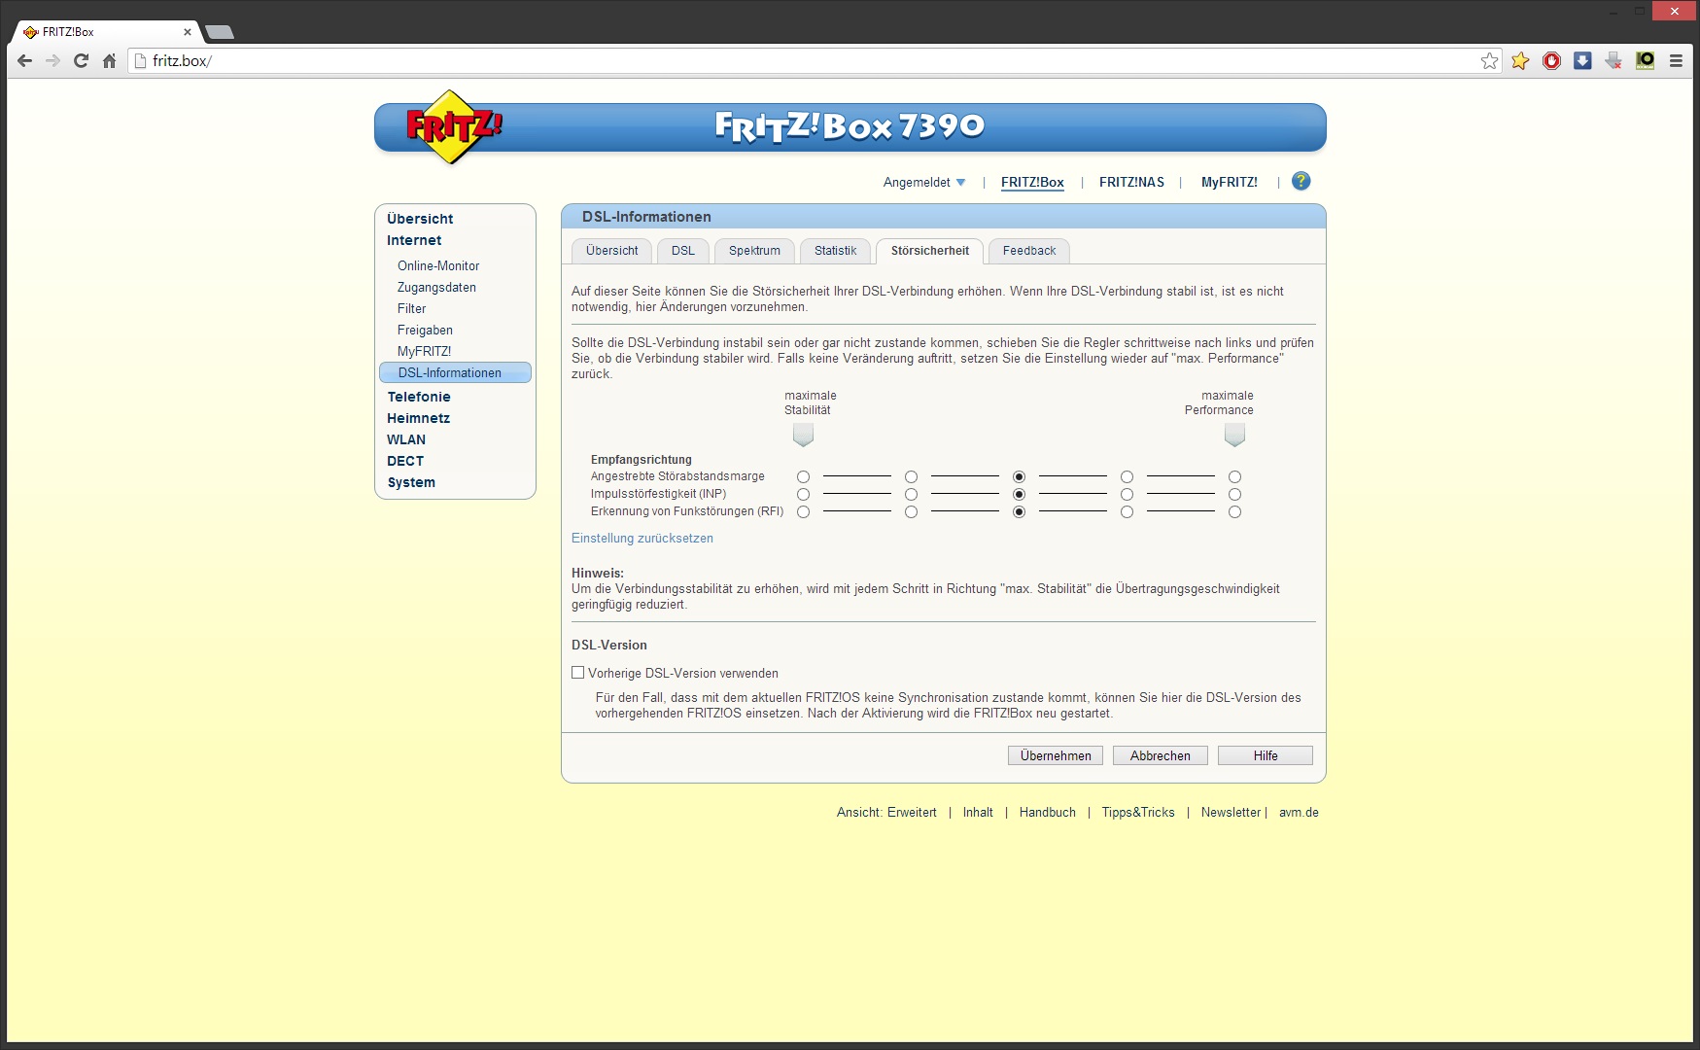This screenshot has height=1050, width=1700.
Task: Open MyFRITZ! in the sidebar
Action: [x=424, y=351]
